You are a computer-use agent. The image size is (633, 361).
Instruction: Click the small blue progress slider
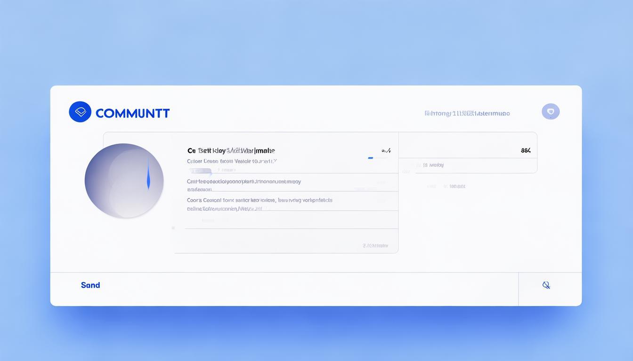[x=371, y=158]
